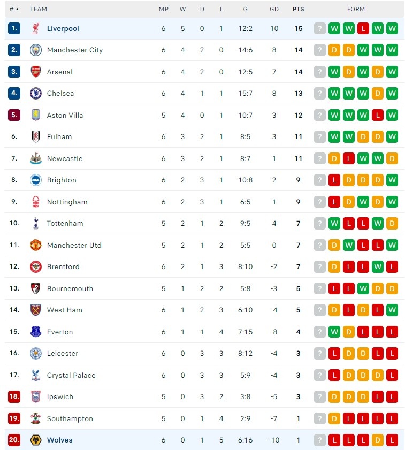Click Tottenham's orange D form badge
Viewport: 405px width, 450px height.
click(x=392, y=223)
